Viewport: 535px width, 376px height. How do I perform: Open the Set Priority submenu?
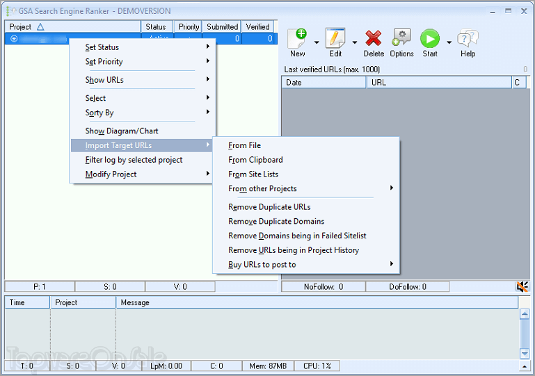(x=143, y=62)
